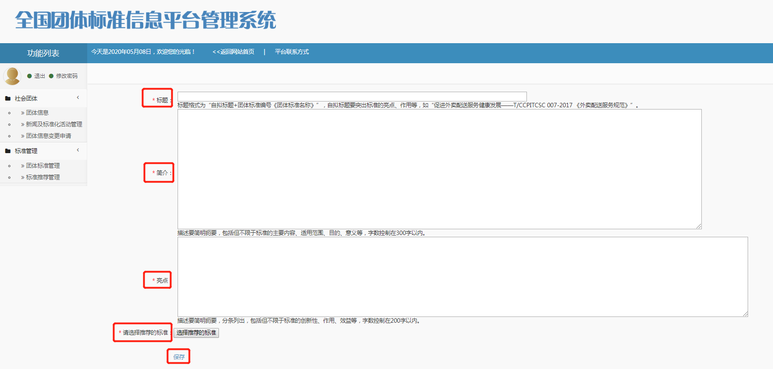Viewport: 773px width, 369px height.
Task: Click the 保存 save button
Action: [179, 357]
